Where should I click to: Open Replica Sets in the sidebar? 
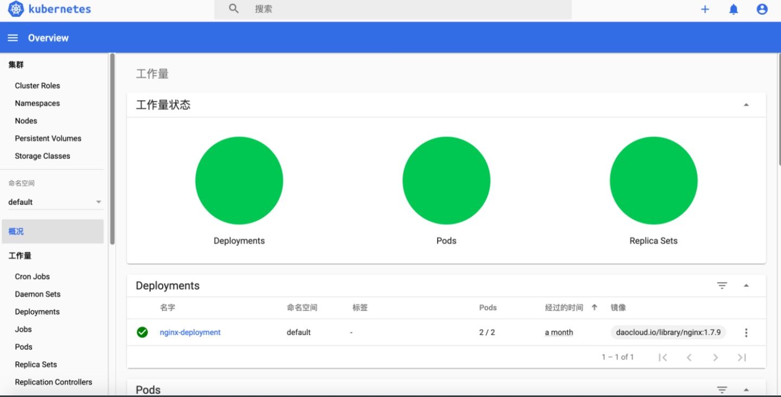36,364
